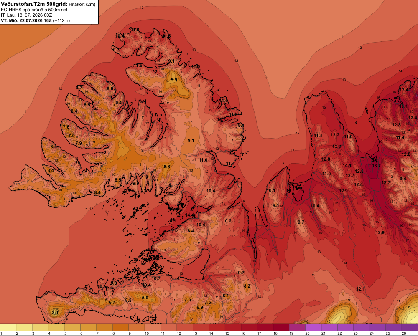
Task: Click the 14.1 valley temperature label
Action: pyautogui.click(x=347, y=165)
